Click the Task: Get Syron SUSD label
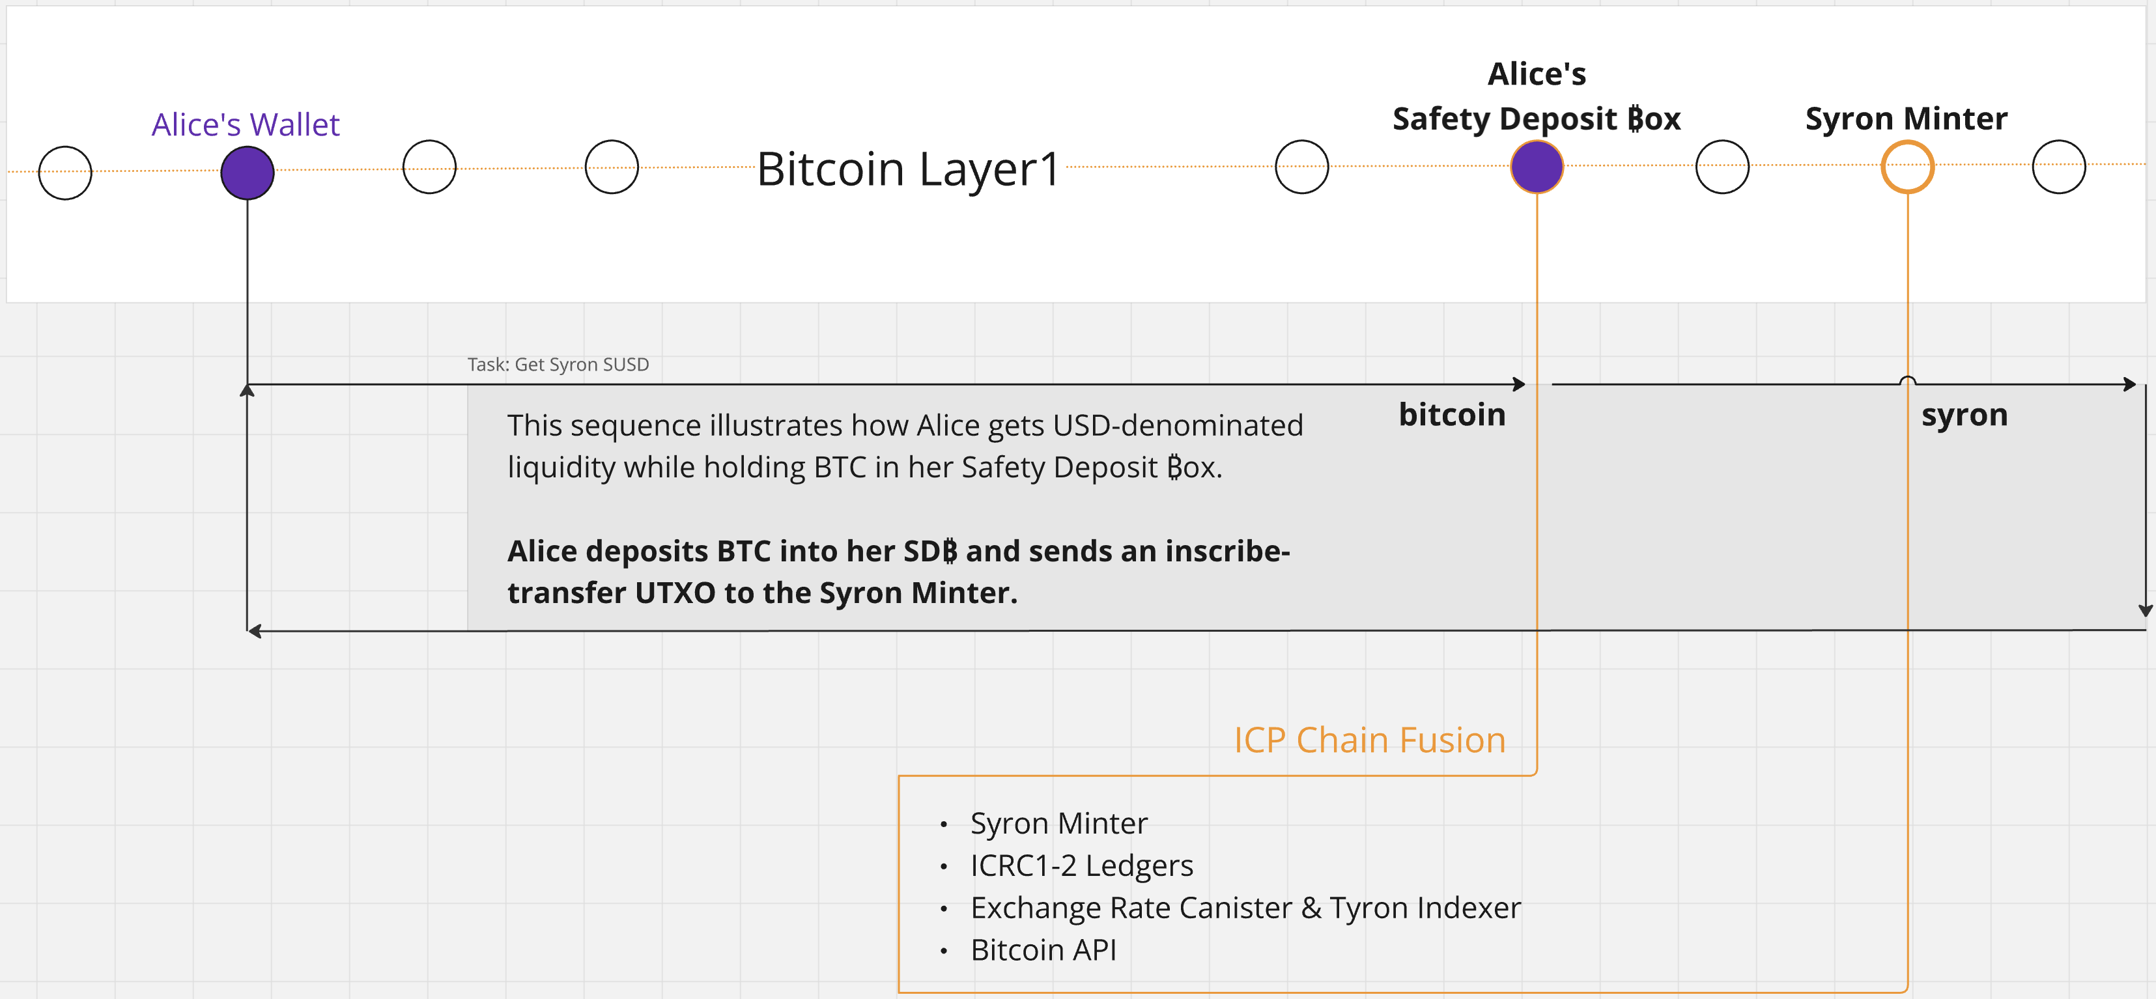2156x999 pixels. click(558, 365)
